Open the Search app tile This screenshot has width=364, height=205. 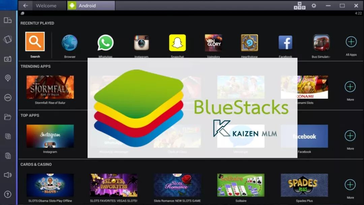35,41
